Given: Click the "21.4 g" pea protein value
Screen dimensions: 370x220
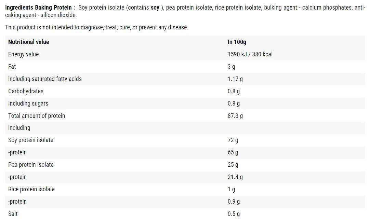Looking at the screenshot, I should 235,177.
